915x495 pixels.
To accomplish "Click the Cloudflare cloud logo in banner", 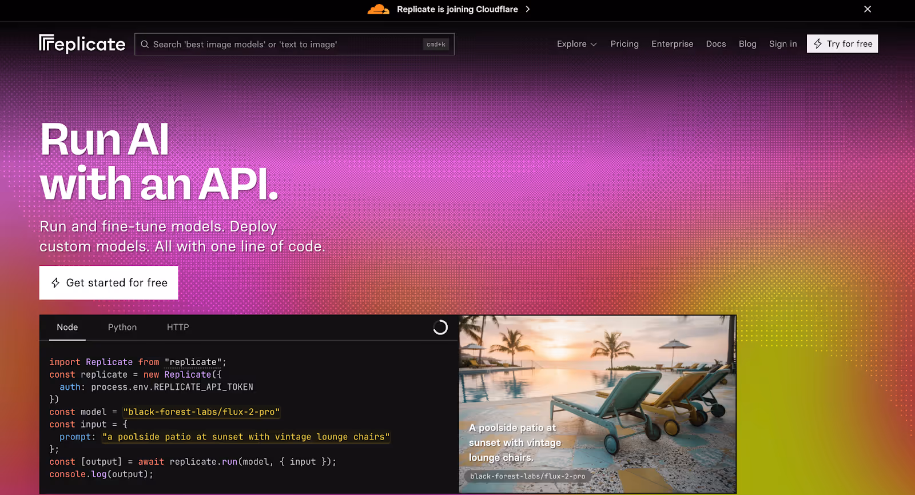I will pyautogui.click(x=378, y=9).
